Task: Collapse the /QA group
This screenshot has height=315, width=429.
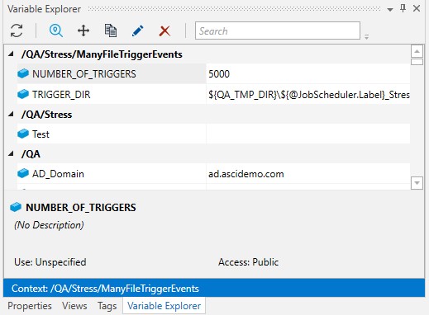Action: (x=11, y=153)
